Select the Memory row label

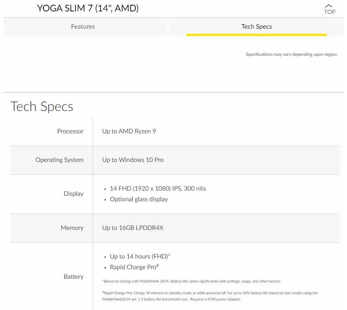click(x=72, y=228)
